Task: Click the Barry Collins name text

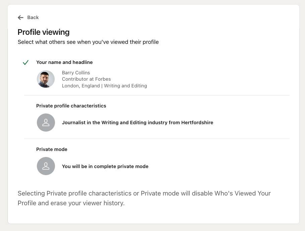Action: pyautogui.click(x=76, y=73)
